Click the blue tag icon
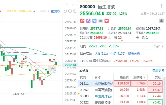 tap(94, 21)
